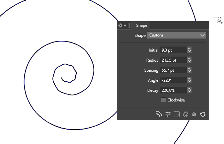Click the circular arrows reset icon

point(203,114)
